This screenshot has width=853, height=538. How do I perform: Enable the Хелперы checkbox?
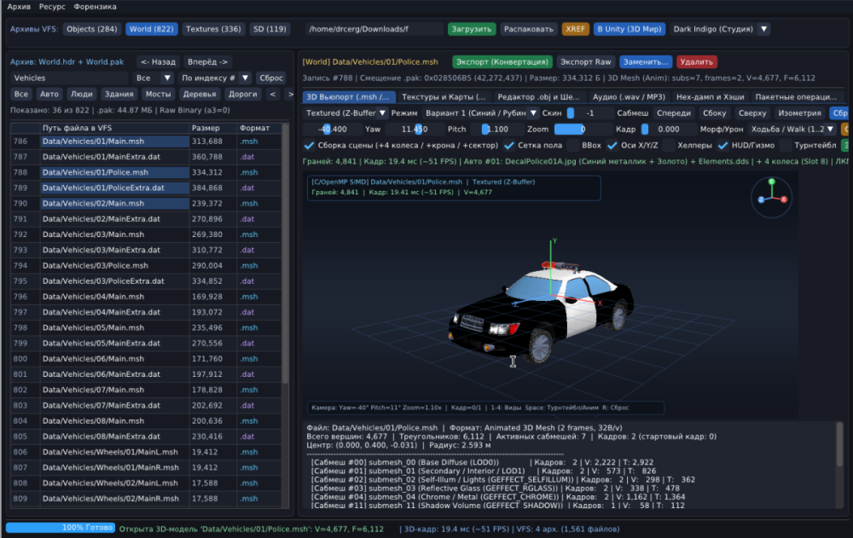pos(669,145)
